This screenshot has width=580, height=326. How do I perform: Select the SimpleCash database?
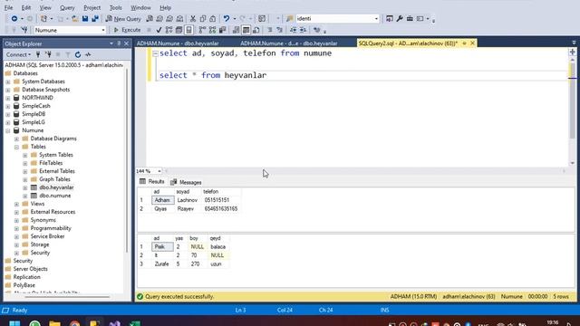[x=36, y=106]
